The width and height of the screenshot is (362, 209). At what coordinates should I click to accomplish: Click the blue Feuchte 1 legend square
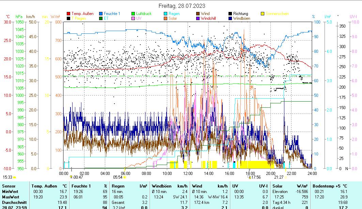pos(101,14)
